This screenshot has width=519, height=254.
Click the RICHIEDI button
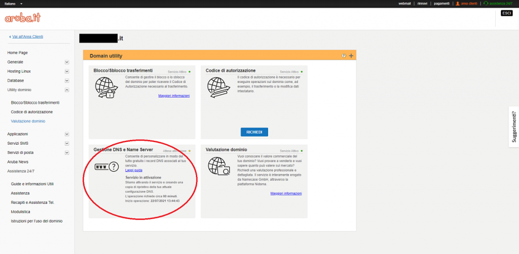point(254,132)
